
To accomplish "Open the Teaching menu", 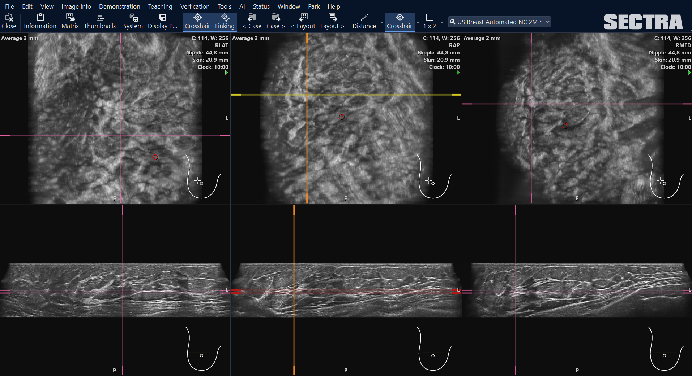I will [160, 6].
